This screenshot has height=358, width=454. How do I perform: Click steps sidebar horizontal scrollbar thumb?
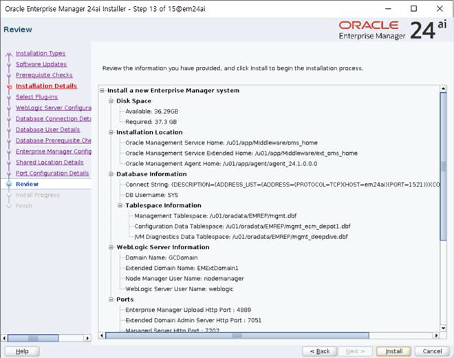(x=33, y=338)
